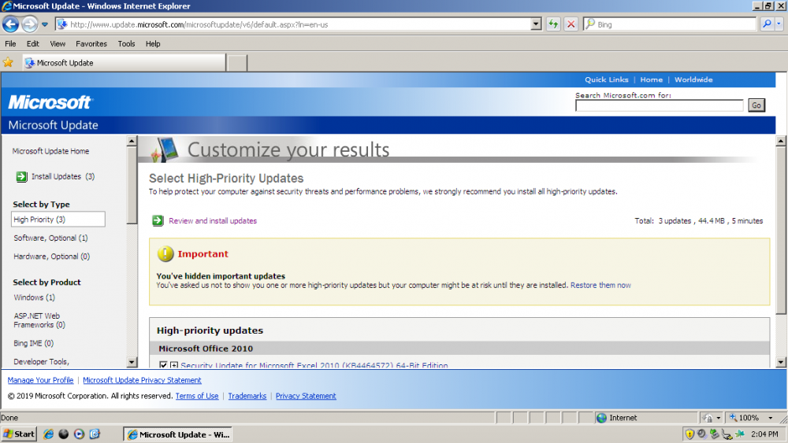Click the Refresh page icon
Viewport: 788px width, 443px height.
pyautogui.click(x=553, y=24)
